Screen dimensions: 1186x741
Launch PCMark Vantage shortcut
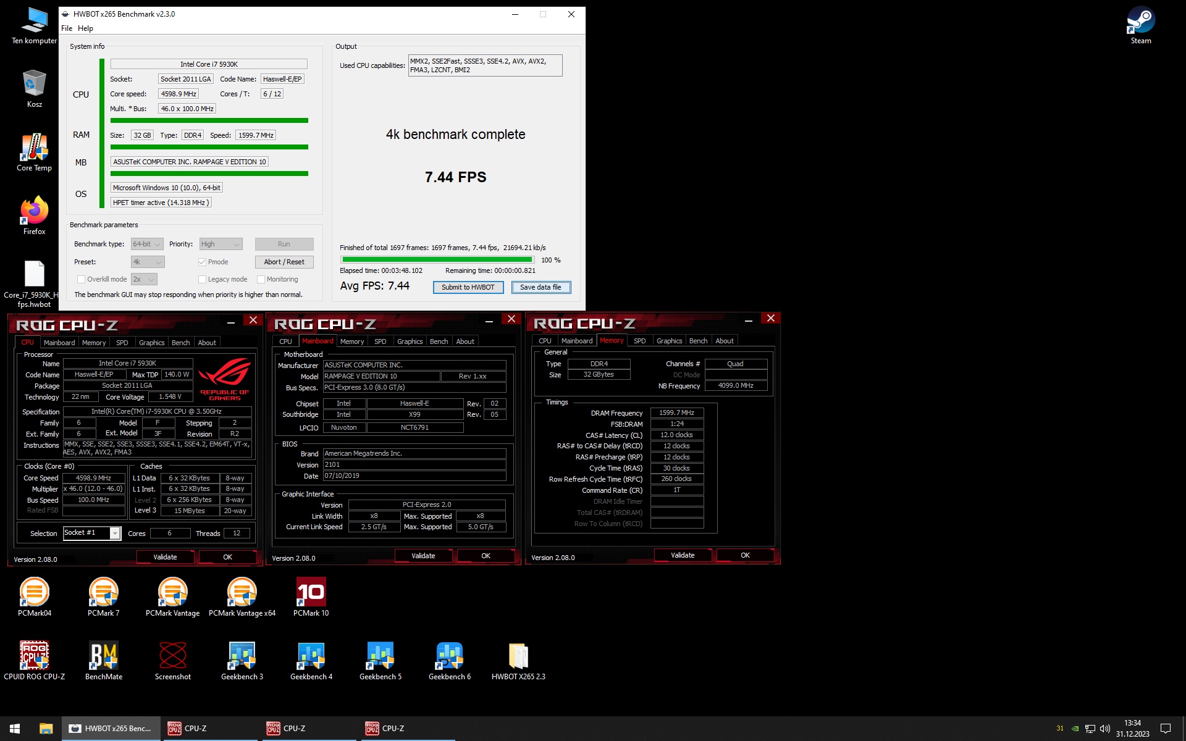pyautogui.click(x=172, y=597)
